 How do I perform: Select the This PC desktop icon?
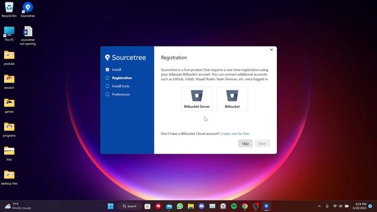point(9,34)
